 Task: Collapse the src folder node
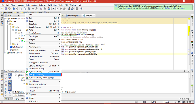click(8, 24)
